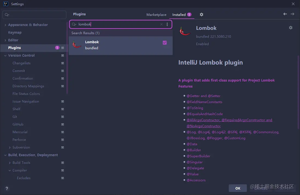Open Excludes under Compiler

pyautogui.click(x=23, y=178)
